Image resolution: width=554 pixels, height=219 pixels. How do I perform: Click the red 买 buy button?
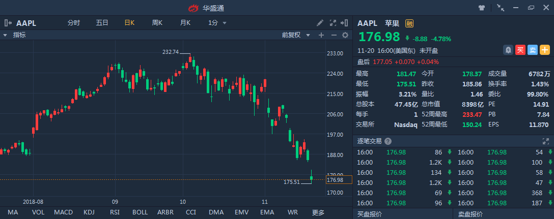520,50
